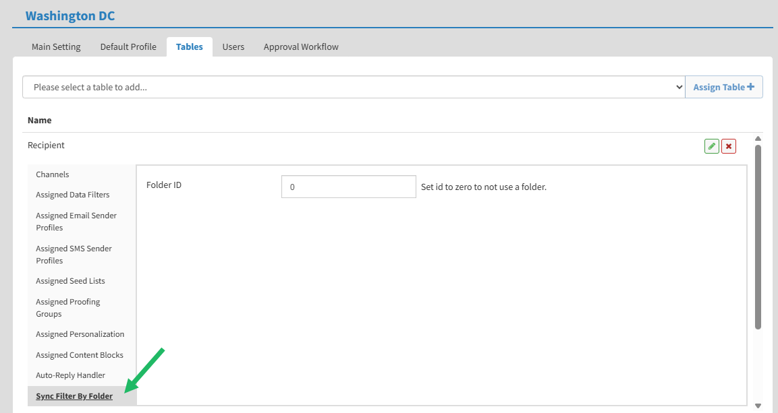Open Assigned Personalization section
The width and height of the screenshot is (778, 413).
point(80,334)
